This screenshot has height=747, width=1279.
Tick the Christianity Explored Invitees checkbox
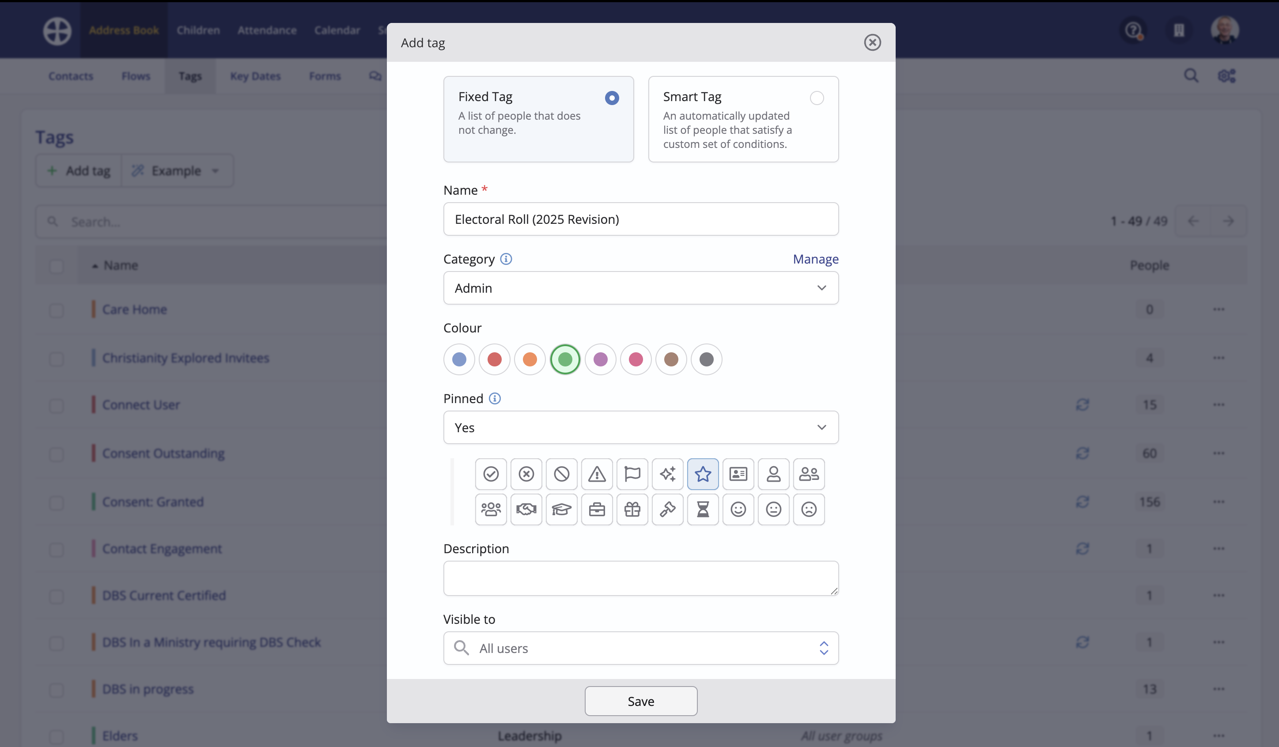pos(57,358)
